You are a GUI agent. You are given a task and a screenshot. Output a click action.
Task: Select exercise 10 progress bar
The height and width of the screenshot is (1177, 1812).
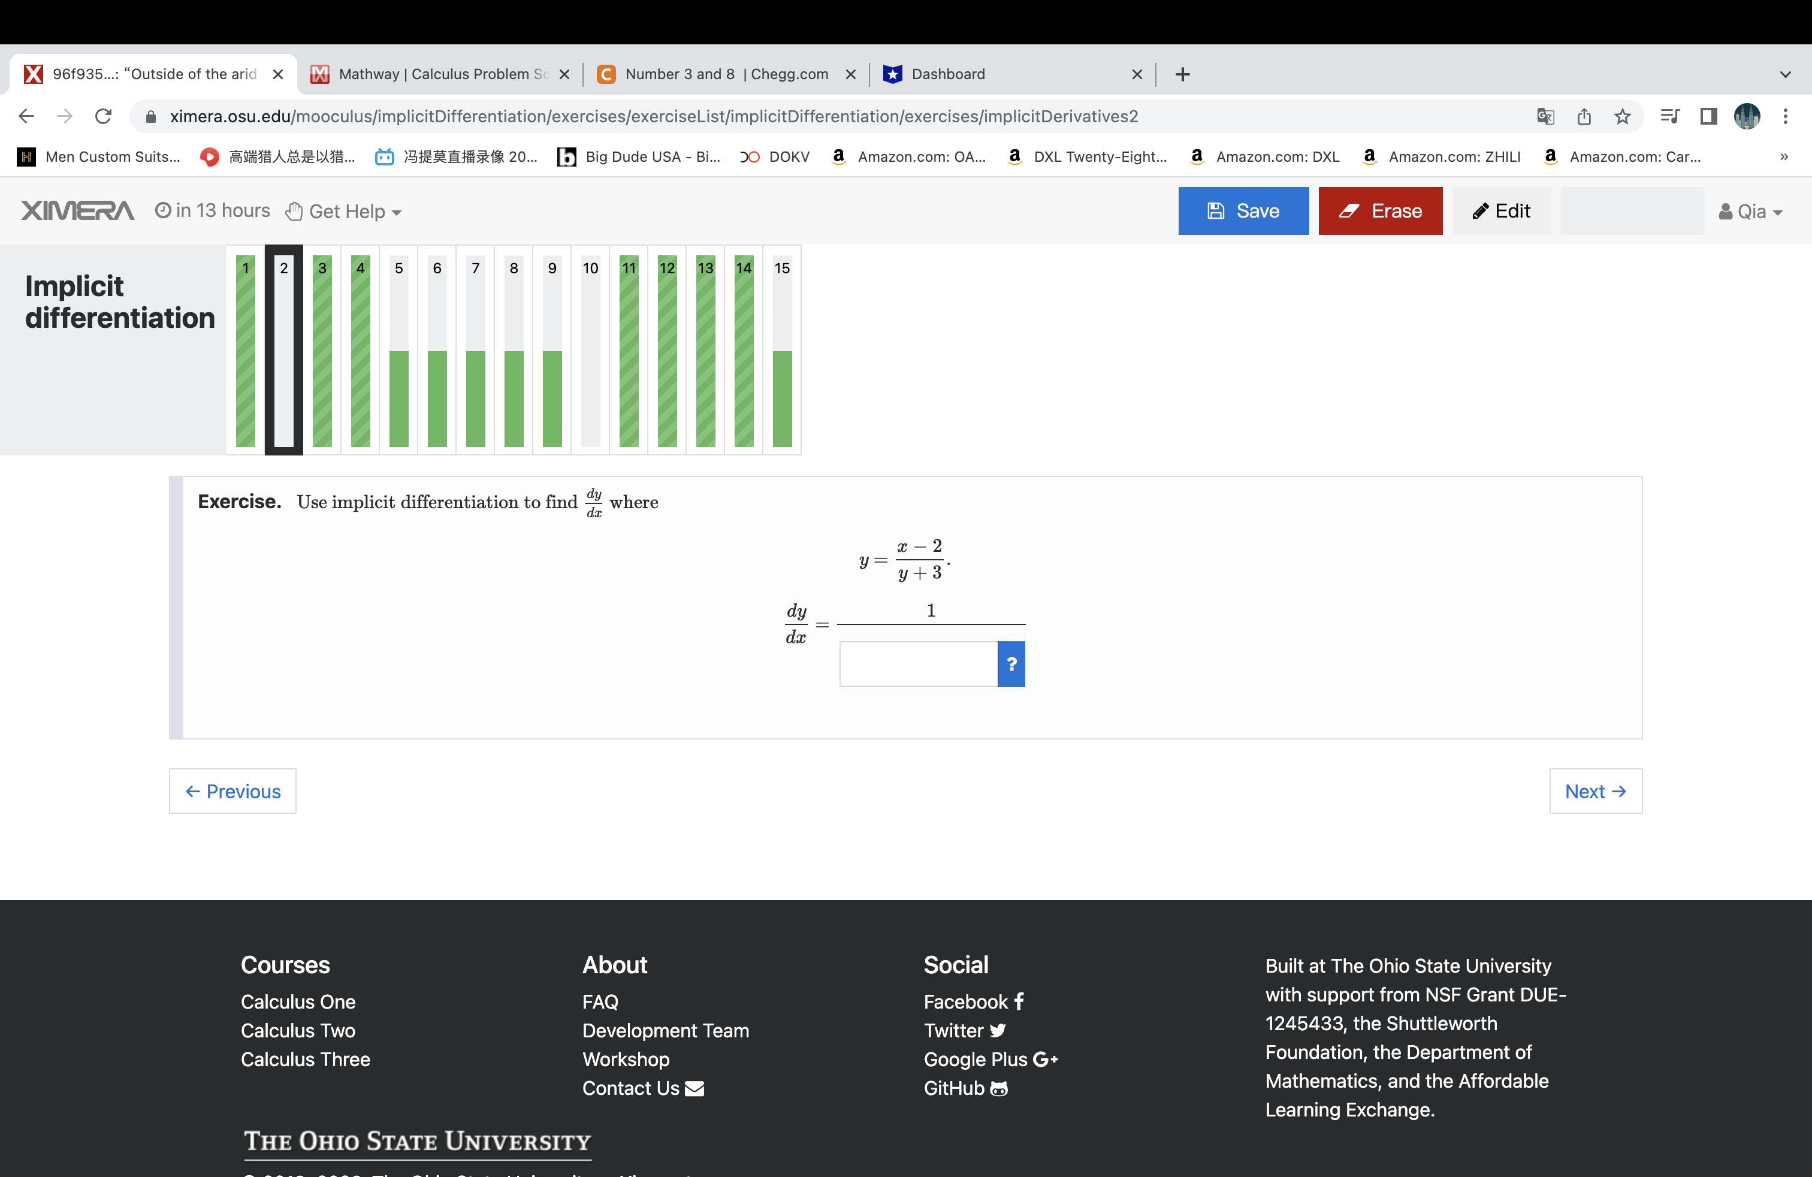pos(590,350)
